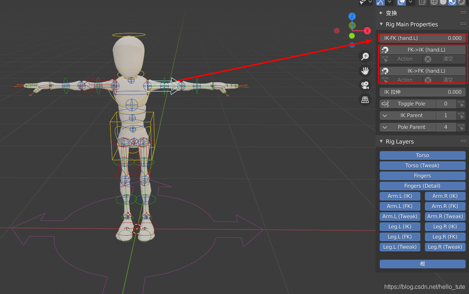Toggle the Arm.L (IK) layer
This screenshot has width=469, height=294.
[400, 196]
